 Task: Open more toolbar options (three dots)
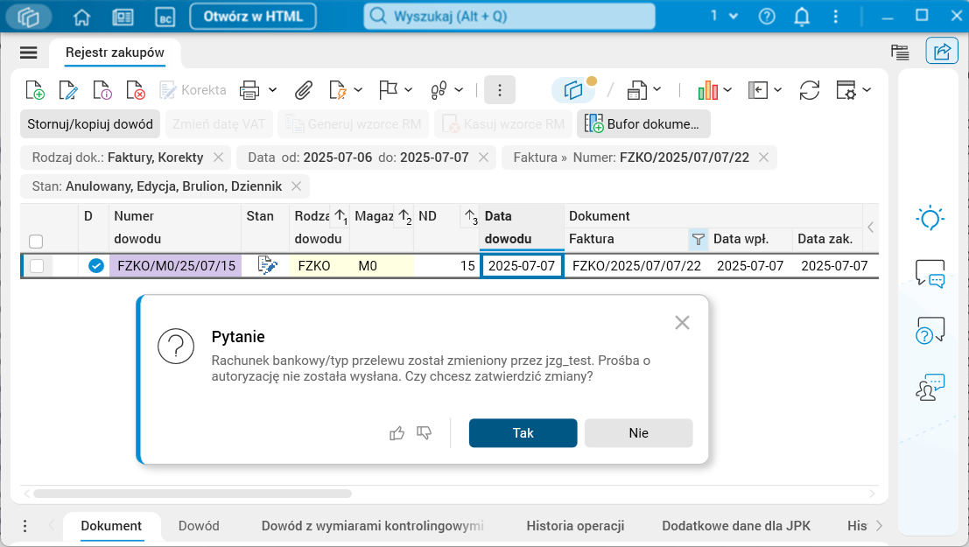click(x=499, y=90)
